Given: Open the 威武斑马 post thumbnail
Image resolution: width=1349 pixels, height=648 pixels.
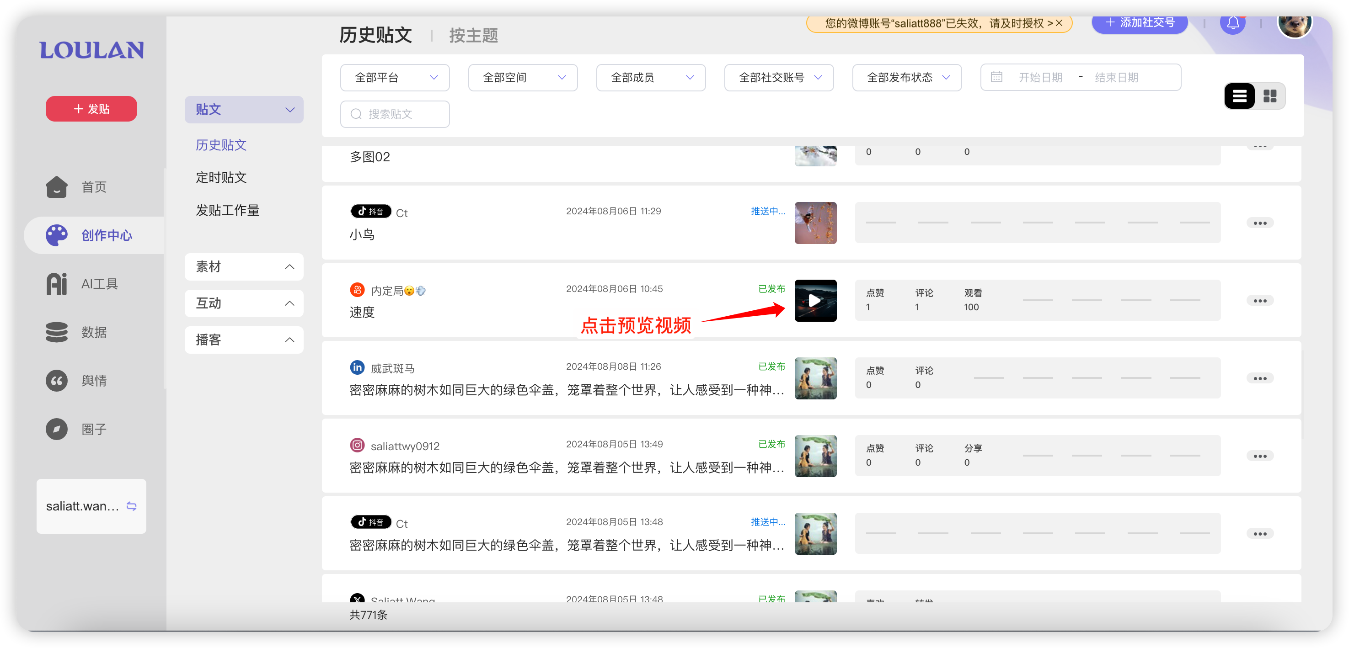Looking at the screenshot, I should point(815,378).
